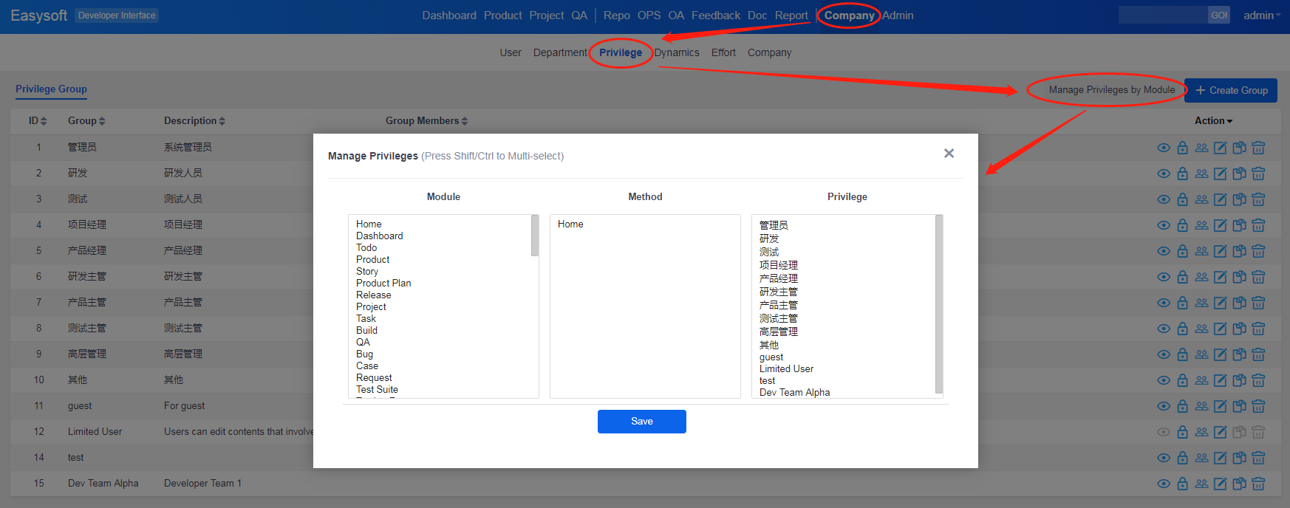
Task: Switch to the Department tab
Action: pos(560,52)
